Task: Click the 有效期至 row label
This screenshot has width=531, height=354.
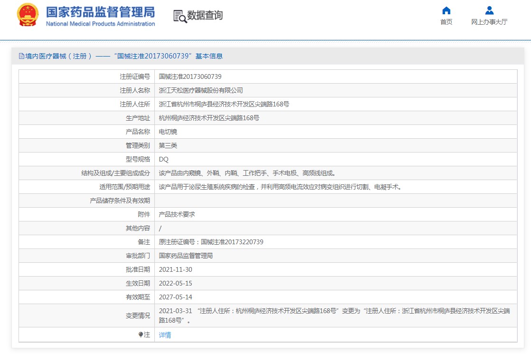Action: pos(138,297)
